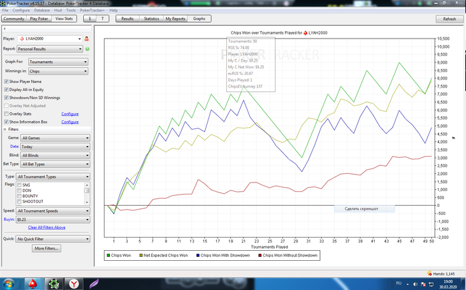Open the Quick filter dropdown
Screen dimensions: 466x290
(53, 239)
